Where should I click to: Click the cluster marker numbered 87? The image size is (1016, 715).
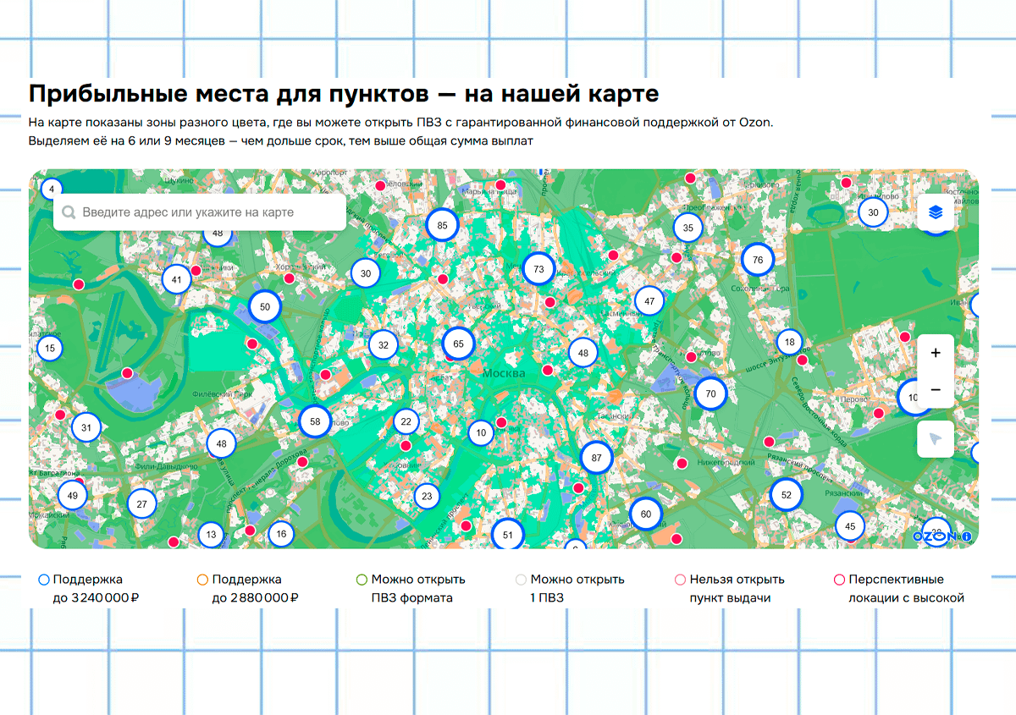click(597, 458)
